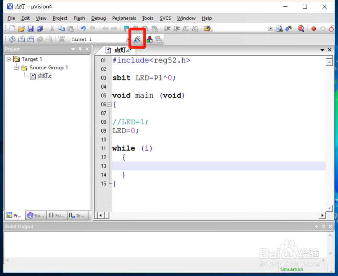Open the Debug menu
This screenshot has width=338, height=276.
(x=98, y=18)
